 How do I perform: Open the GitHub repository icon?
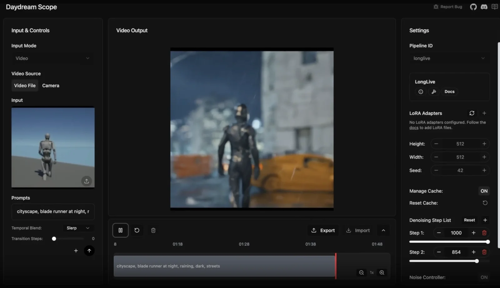(x=473, y=7)
